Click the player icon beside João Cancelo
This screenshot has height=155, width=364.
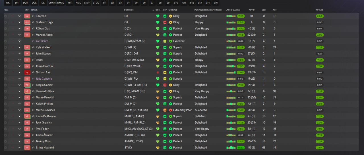pyautogui.click(x=33, y=79)
